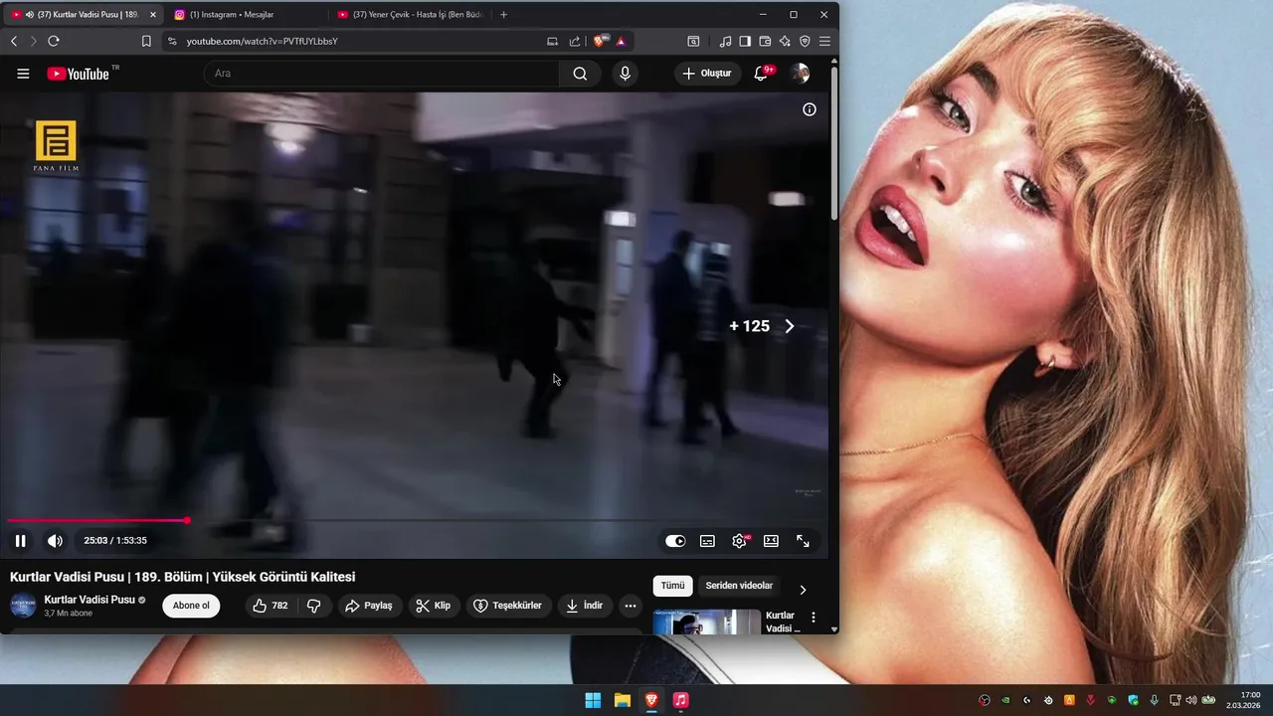1273x716 pixels.
Task: Open the recommended Kurtlar Vadisi video thumbnail
Action: 707,623
